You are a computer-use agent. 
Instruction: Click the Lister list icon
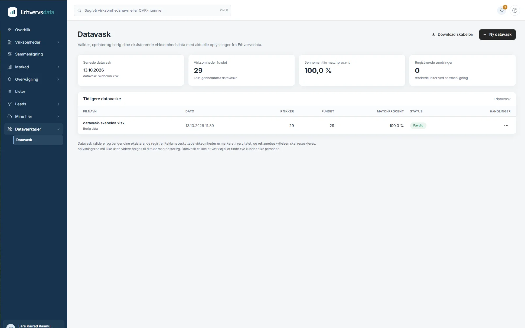(x=10, y=92)
